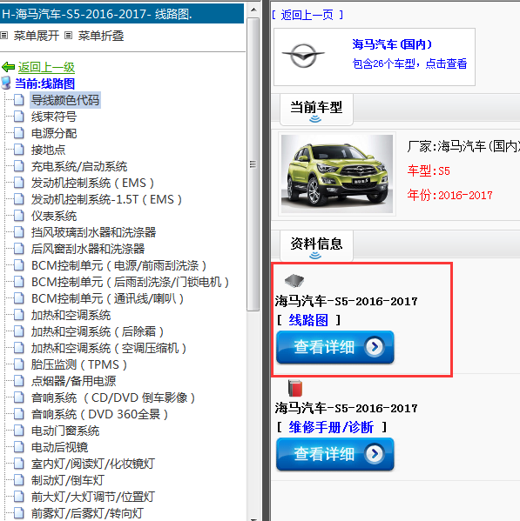
Task: Click the tree panel scrollbar up arrow
Action: [253, 10]
